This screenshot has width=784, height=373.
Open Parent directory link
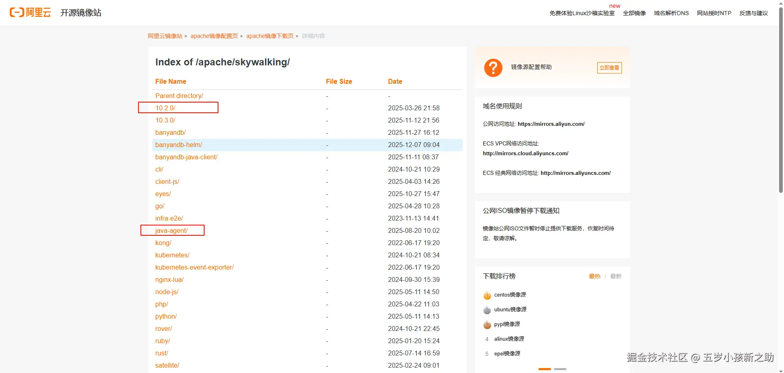coord(179,96)
